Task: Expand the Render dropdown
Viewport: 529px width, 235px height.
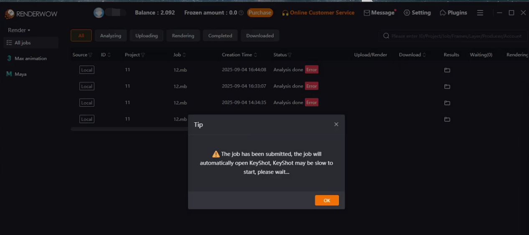Action: 19,30
